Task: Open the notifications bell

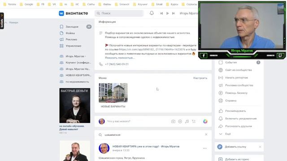Action: pyautogui.click(x=152, y=13)
